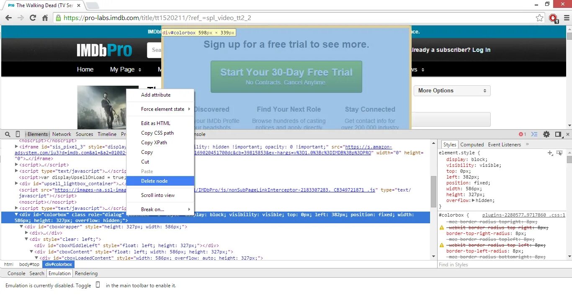Click the red error count indicator
Viewport: 572px width, 304px height.
point(522,134)
